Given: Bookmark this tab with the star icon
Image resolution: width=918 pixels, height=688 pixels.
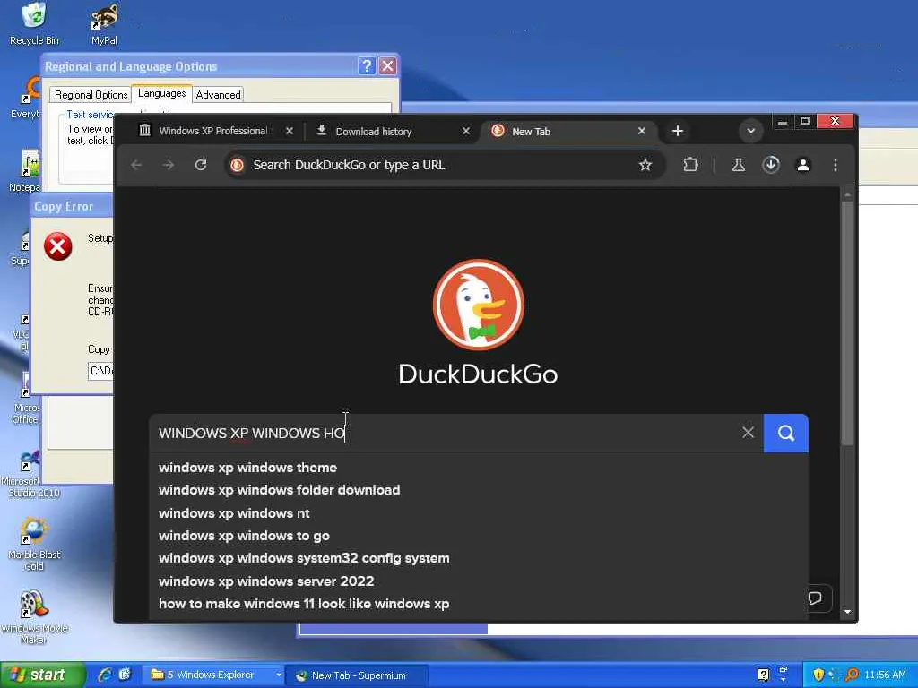Looking at the screenshot, I should tap(645, 165).
